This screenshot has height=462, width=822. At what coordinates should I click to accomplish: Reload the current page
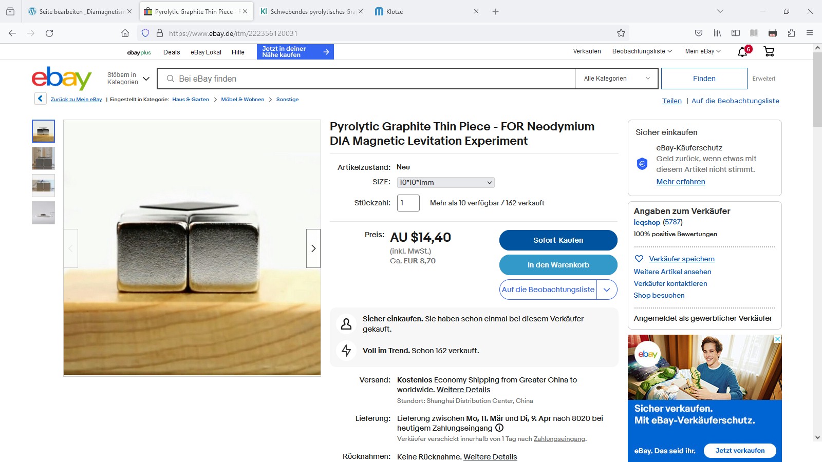coord(49,33)
